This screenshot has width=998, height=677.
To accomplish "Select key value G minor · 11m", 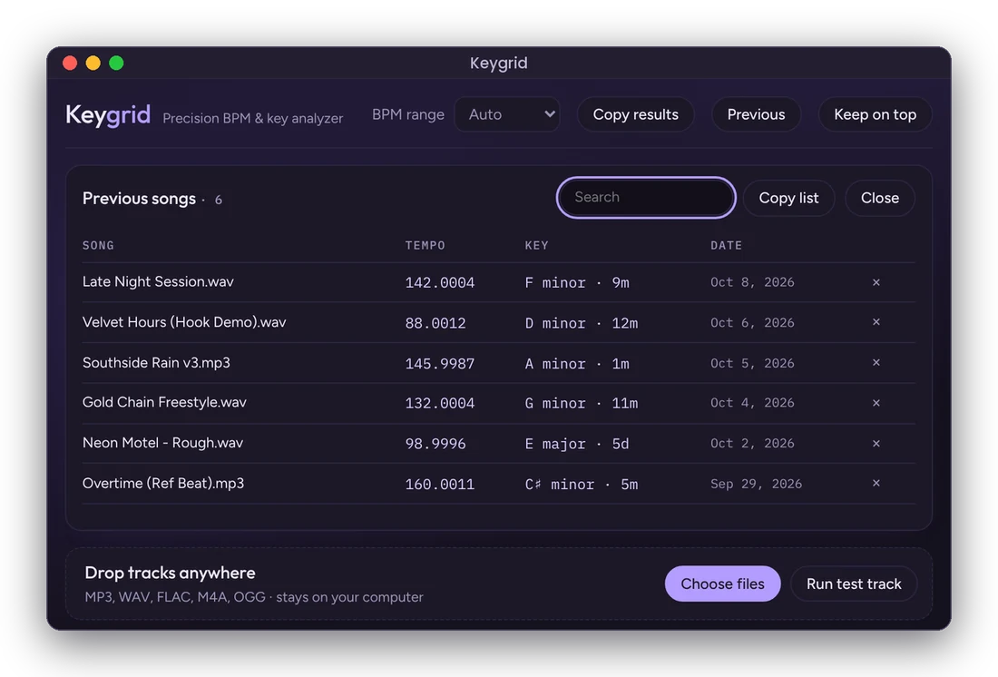I will [x=581, y=403].
